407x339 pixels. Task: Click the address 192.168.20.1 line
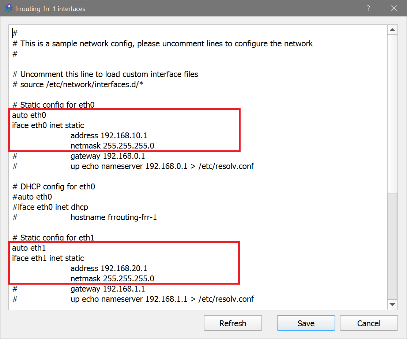tap(108, 268)
